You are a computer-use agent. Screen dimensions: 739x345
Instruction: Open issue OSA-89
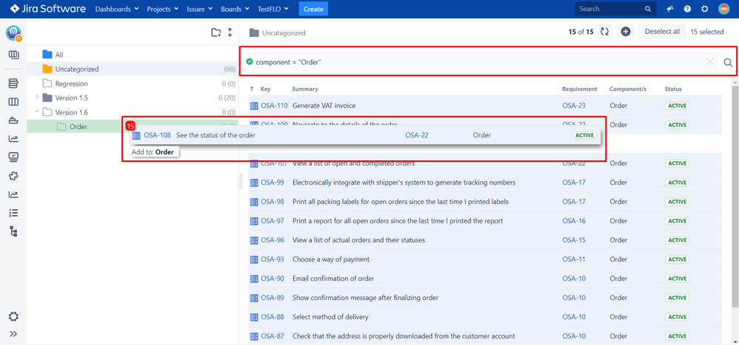pos(272,298)
